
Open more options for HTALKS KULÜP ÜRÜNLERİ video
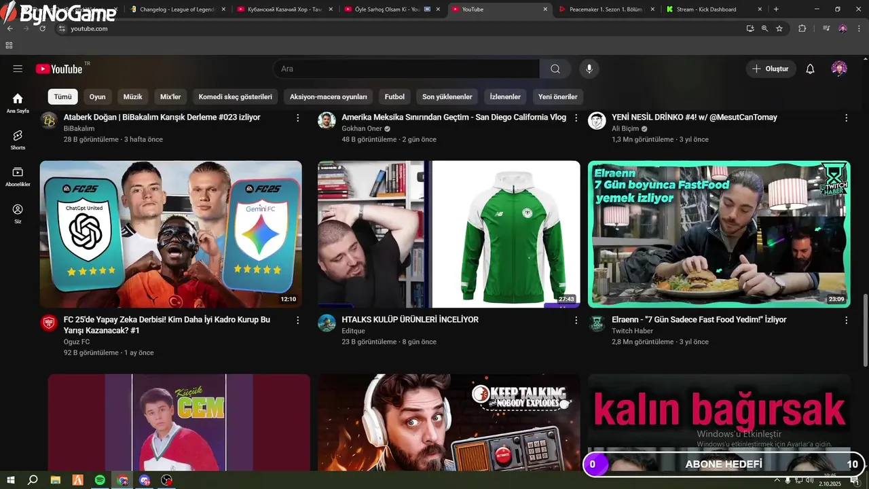(x=576, y=320)
